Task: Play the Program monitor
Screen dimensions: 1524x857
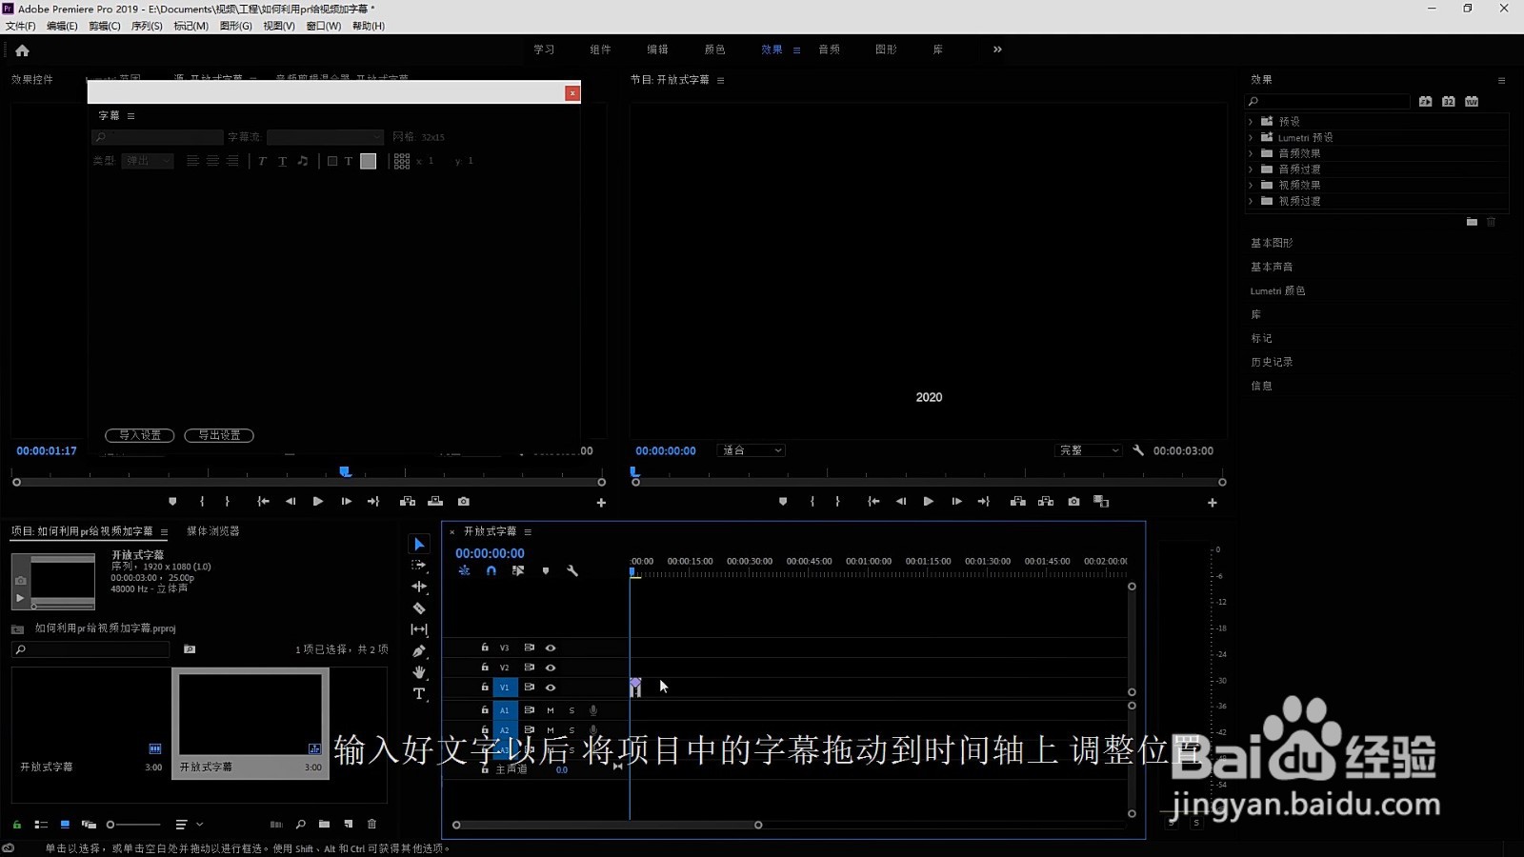Action: click(929, 502)
